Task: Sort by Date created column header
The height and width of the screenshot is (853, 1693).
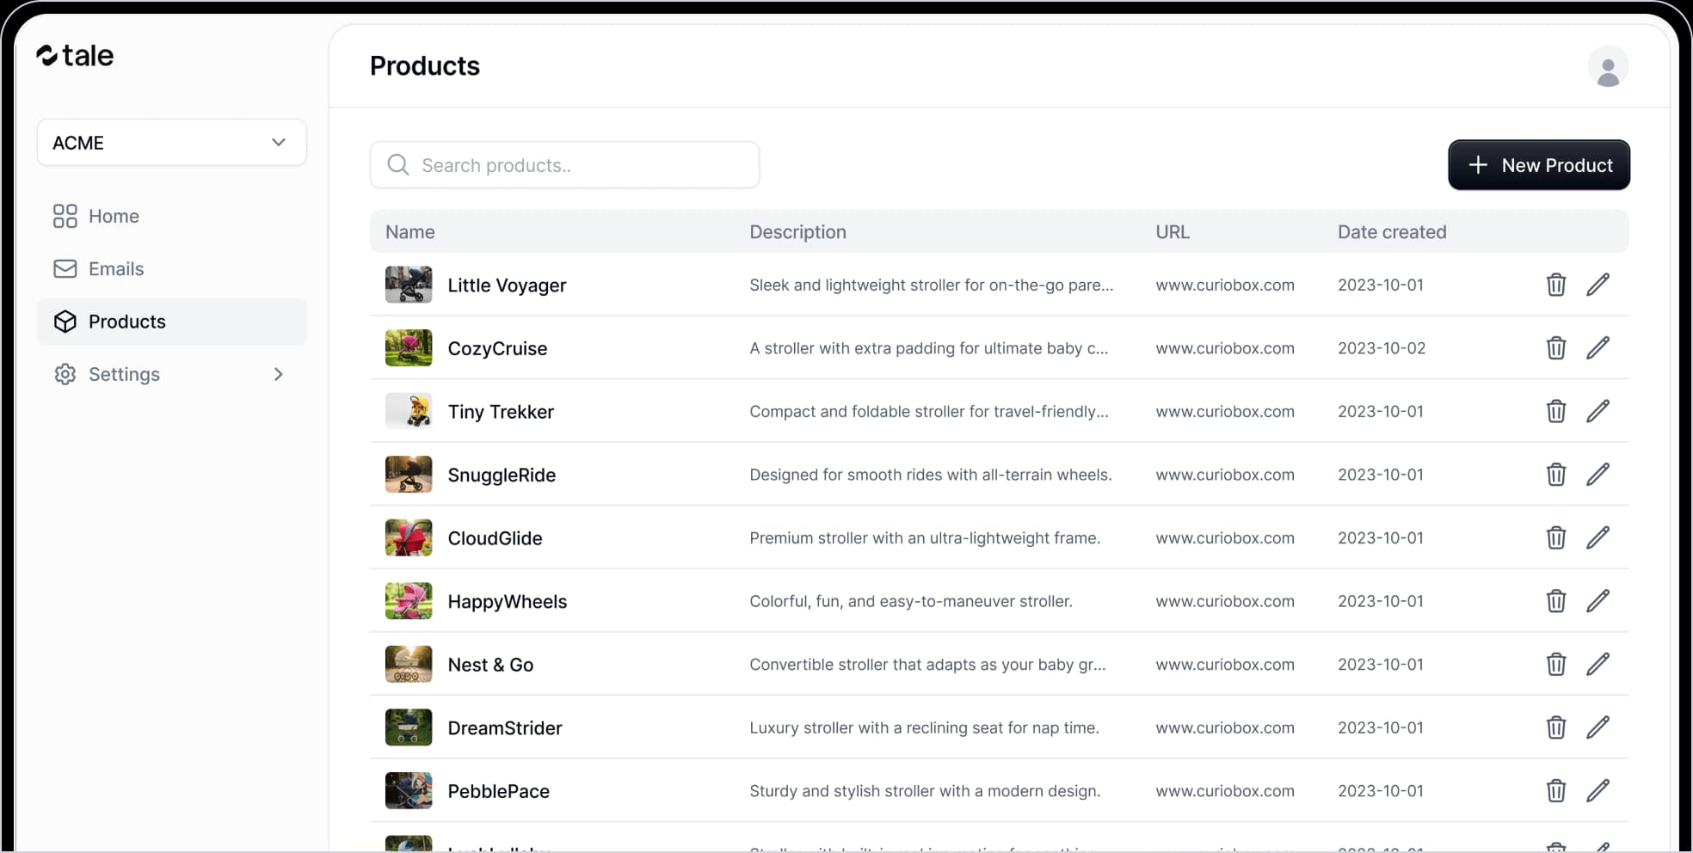Action: (1392, 232)
